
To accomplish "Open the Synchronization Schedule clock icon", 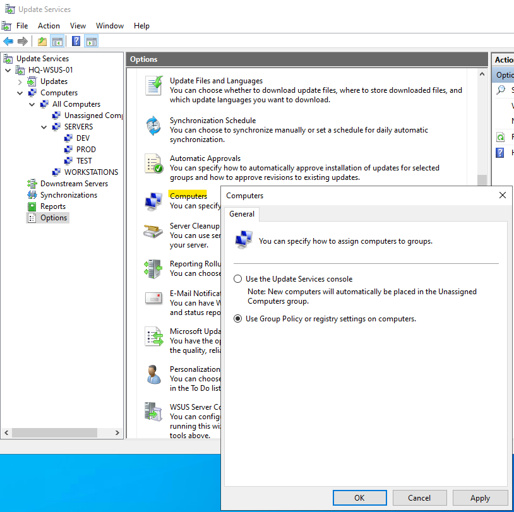I will [154, 125].
